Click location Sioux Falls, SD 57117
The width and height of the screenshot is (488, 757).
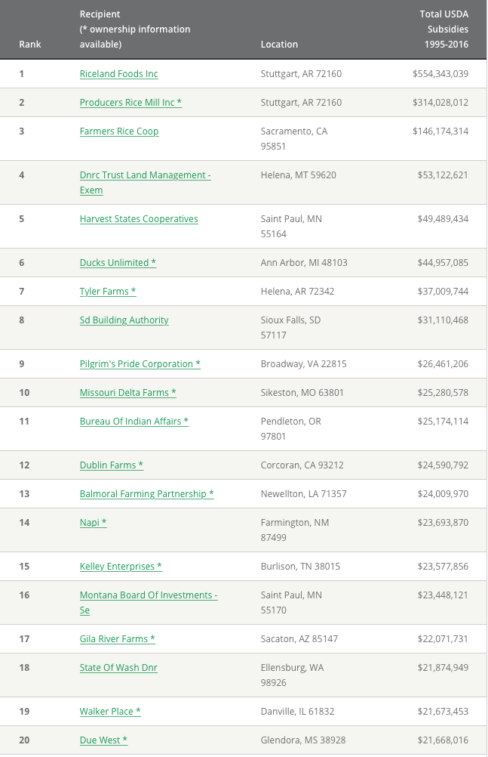click(x=291, y=327)
